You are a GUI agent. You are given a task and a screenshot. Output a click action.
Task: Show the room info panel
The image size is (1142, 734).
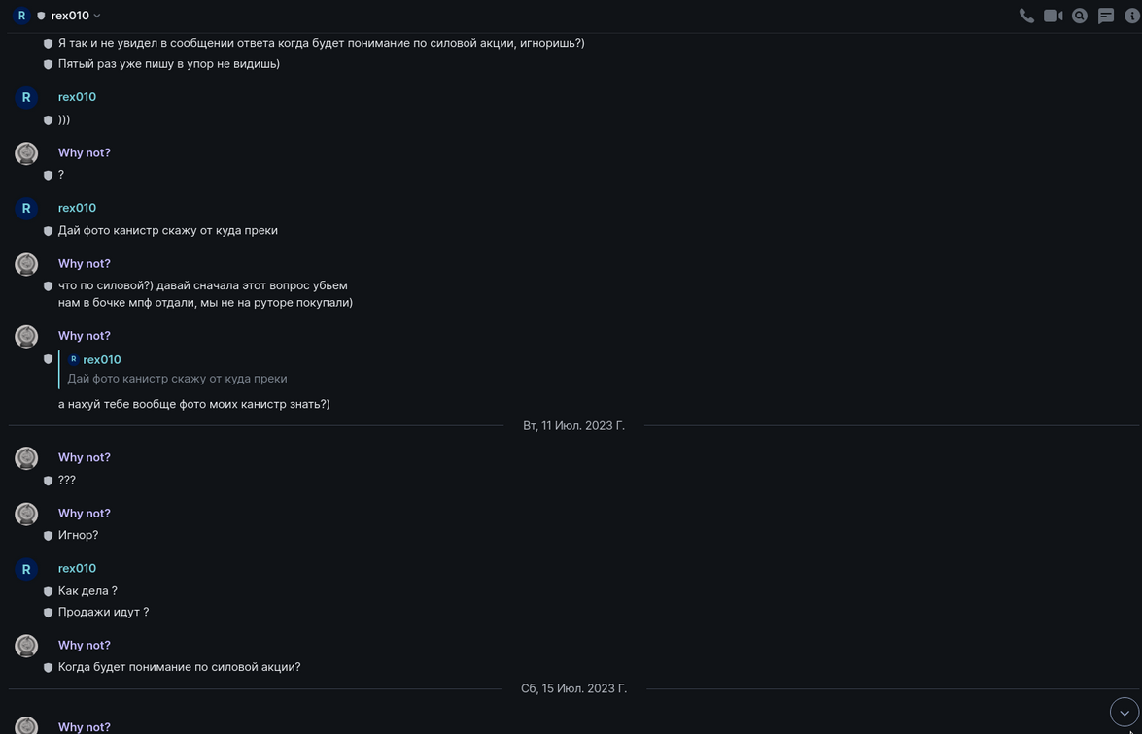[x=1132, y=16]
